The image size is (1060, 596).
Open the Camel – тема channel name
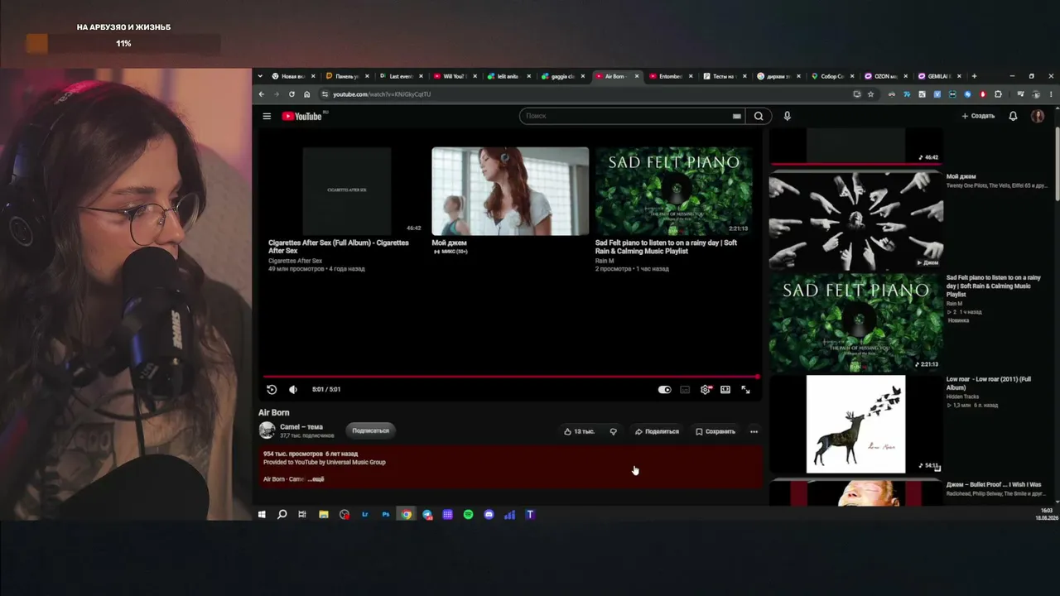(x=301, y=427)
